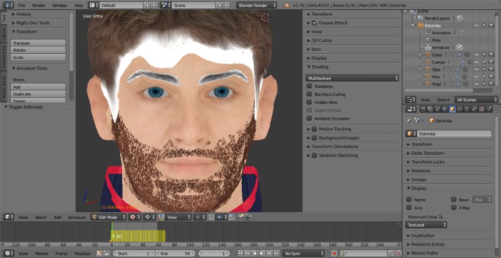501x258 pixels.
Task: Open the Textured maximum draw type dropdown
Action: [x=426, y=225]
